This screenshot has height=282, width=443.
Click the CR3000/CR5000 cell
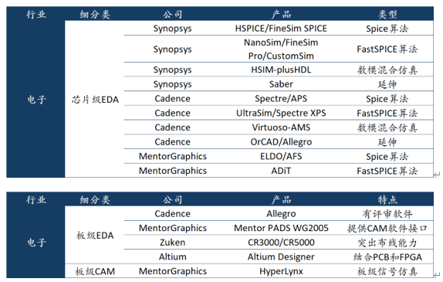tap(281, 243)
